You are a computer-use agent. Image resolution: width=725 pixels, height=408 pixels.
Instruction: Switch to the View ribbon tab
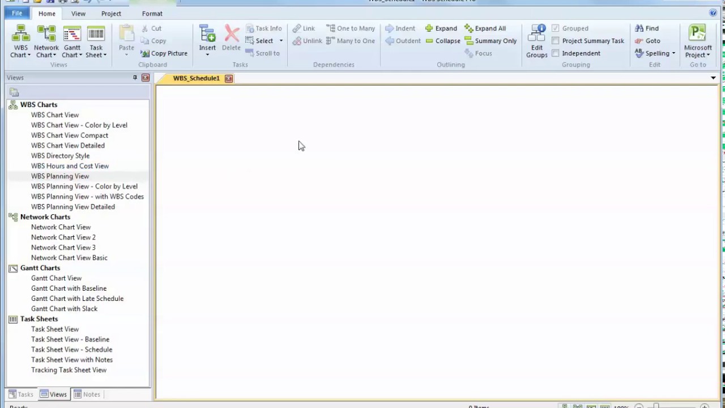pos(78,14)
